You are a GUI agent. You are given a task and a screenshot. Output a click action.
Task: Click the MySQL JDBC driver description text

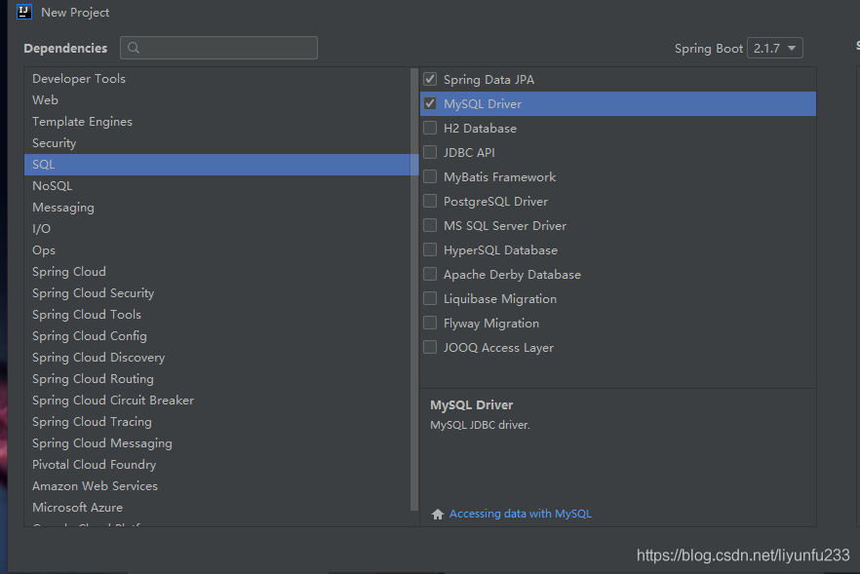tap(480, 425)
